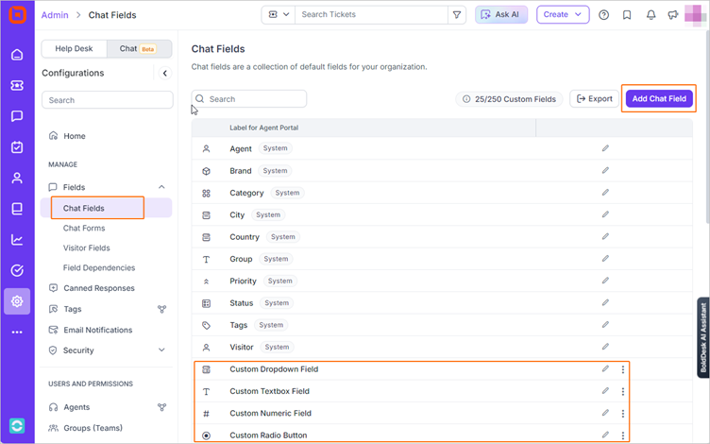Image resolution: width=710 pixels, height=444 pixels.
Task: Open Field Dependencies in sidebar
Action: tap(99, 267)
